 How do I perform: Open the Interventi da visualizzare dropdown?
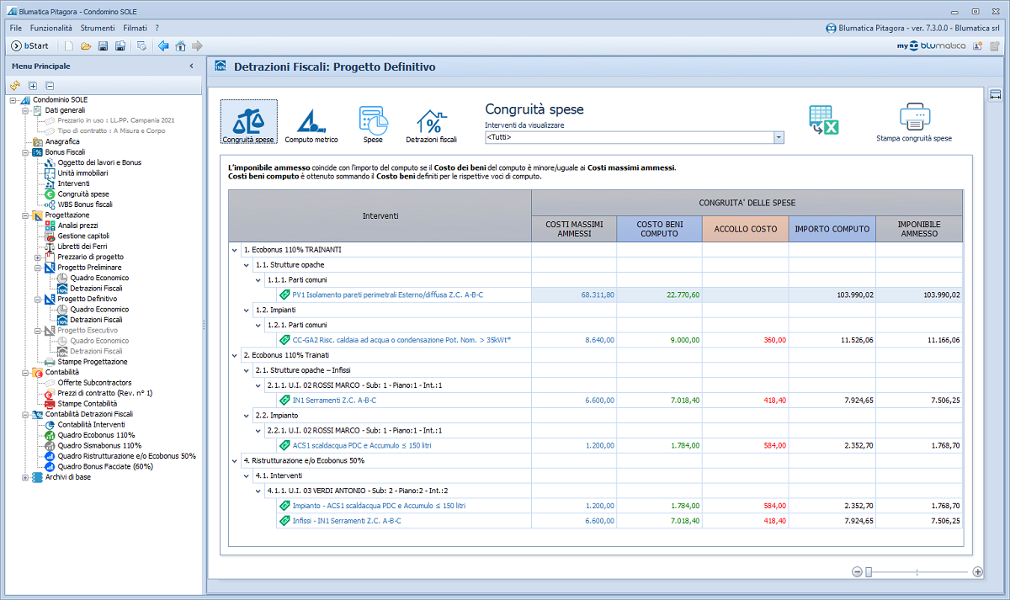779,137
